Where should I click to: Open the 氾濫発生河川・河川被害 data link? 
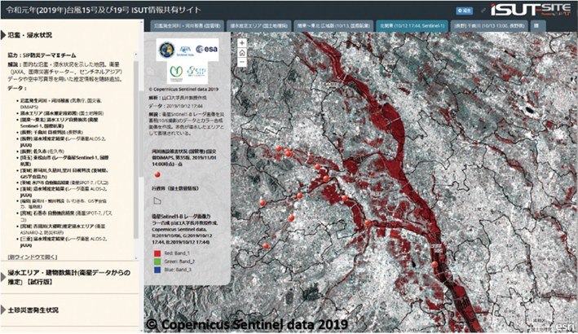(61, 103)
